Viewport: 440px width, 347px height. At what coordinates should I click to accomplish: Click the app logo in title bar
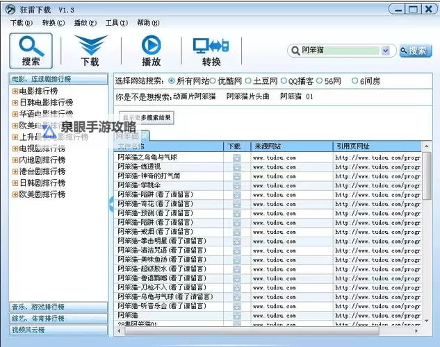10,10
